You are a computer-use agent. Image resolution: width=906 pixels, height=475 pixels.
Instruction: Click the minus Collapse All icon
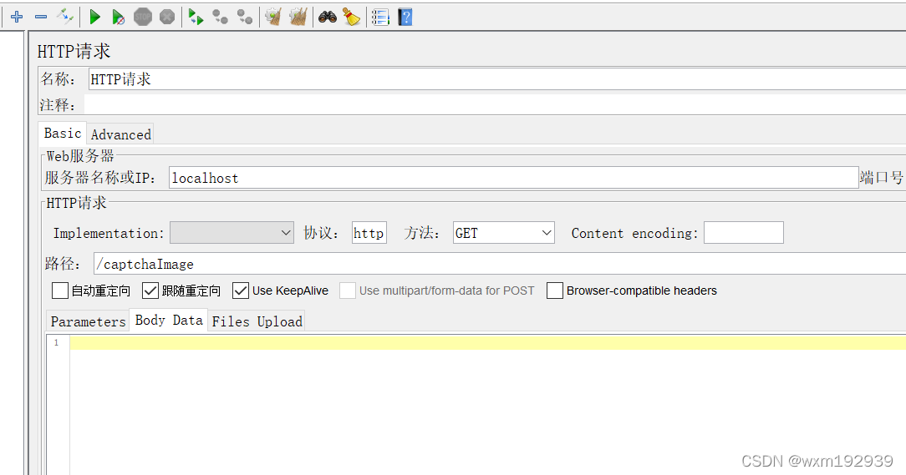[x=40, y=17]
